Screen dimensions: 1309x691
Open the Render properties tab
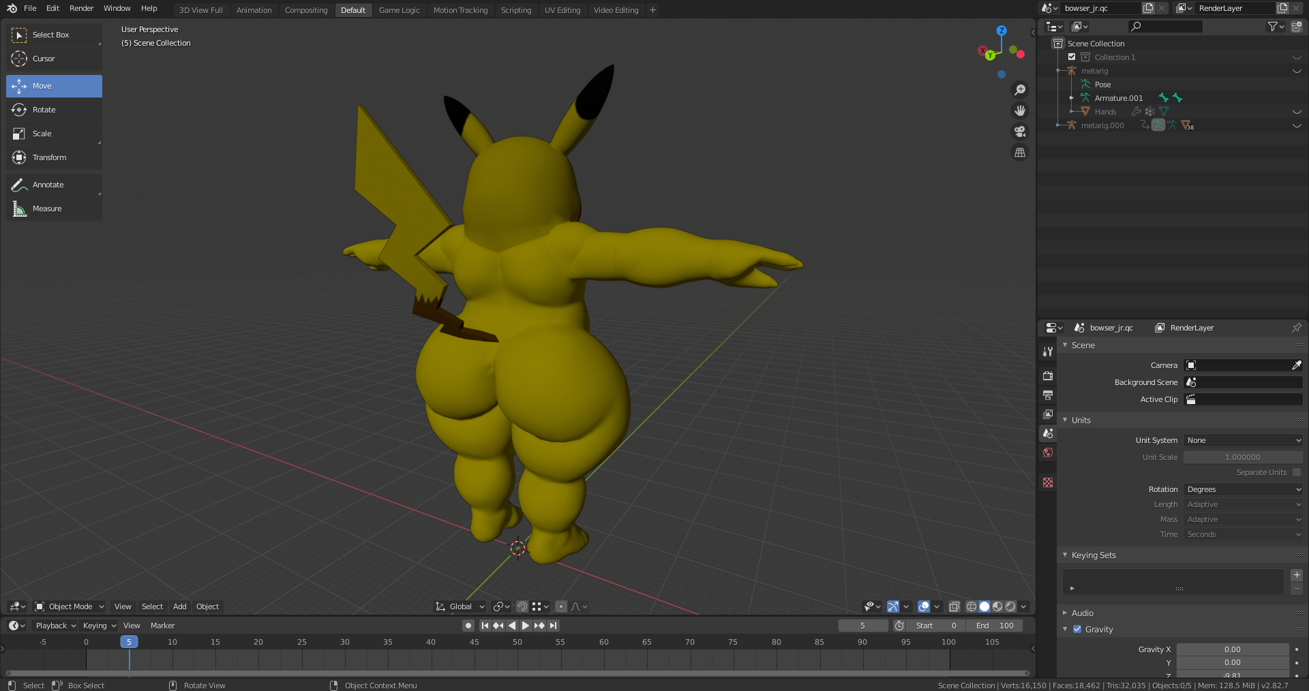1048,375
